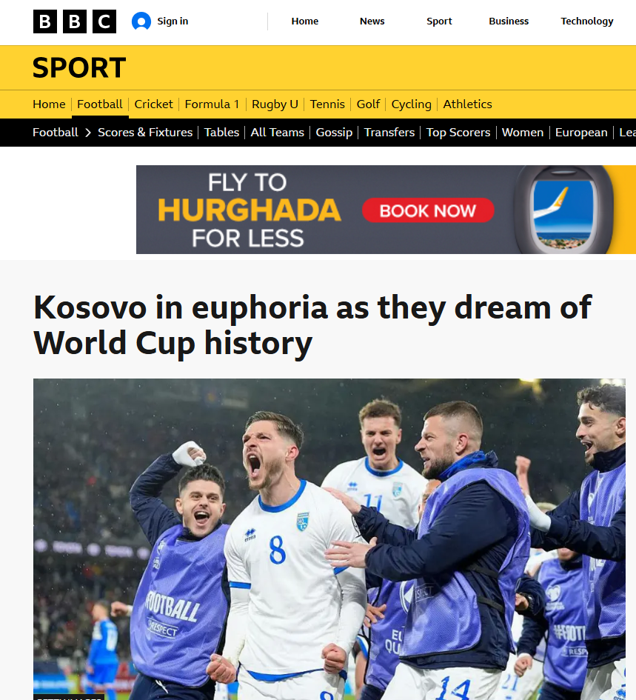Open the SPORT section heading

pyautogui.click(x=79, y=68)
